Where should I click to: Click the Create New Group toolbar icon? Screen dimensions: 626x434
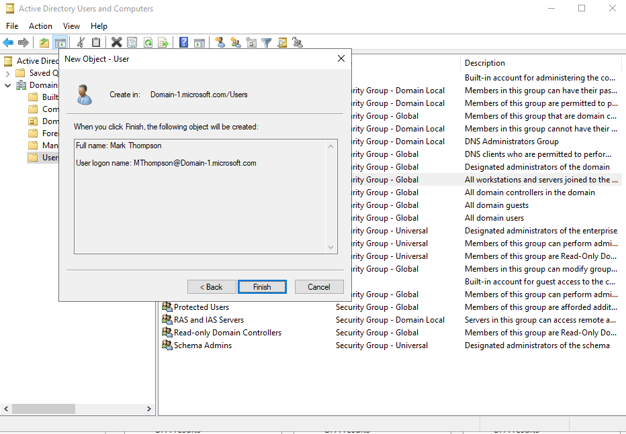[x=235, y=42]
